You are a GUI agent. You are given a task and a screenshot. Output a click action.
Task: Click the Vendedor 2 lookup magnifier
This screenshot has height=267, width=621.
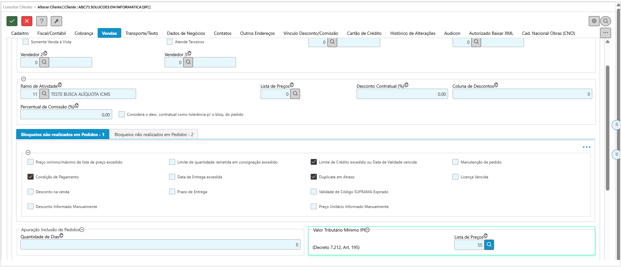point(44,62)
